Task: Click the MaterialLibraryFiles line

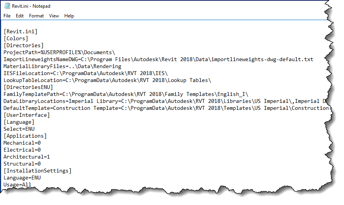Action: [62, 67]
